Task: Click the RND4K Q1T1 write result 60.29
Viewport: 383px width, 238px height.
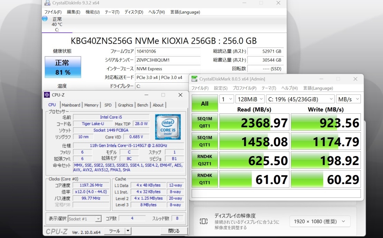Action: 326,179
